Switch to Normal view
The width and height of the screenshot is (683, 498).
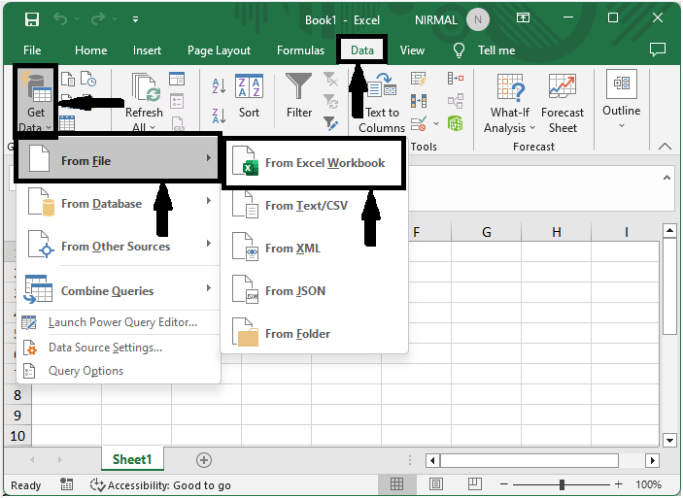point(396,483)
